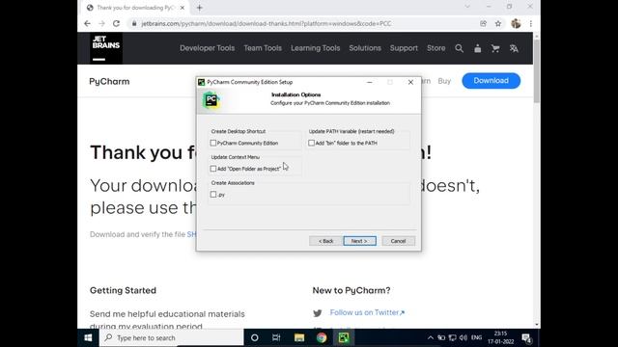
Task: Click the taskbar clock and date
Action: [500, 337]
